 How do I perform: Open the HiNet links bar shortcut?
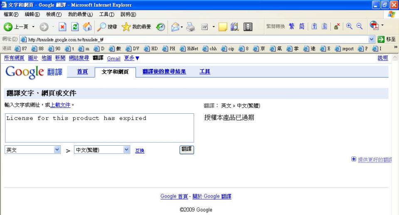click(x=189, y=49)
